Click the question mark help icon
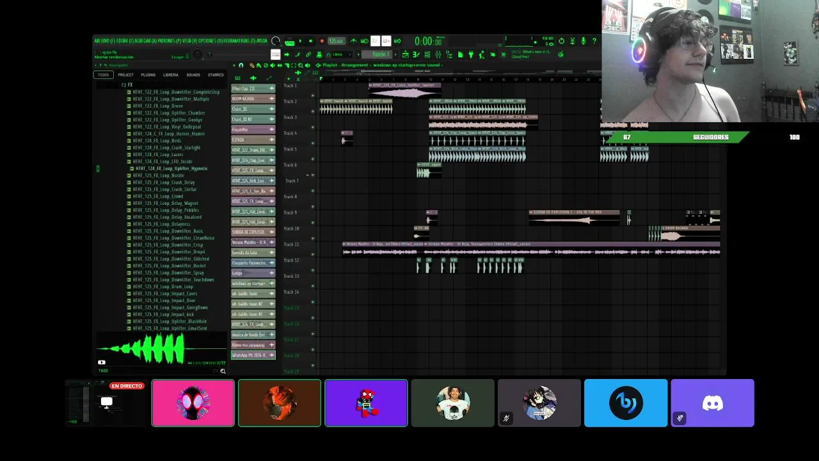Viewport: 819px width, 461px height. click(594, 41)
